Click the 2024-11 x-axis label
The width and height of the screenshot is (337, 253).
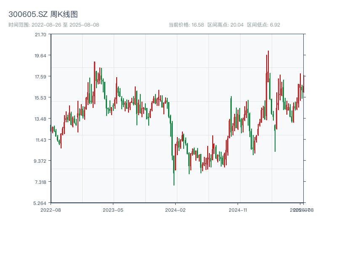point(238,210)
